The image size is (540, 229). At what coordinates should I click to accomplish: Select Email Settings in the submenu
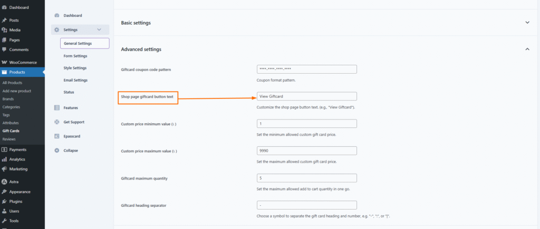pos(75,80)
